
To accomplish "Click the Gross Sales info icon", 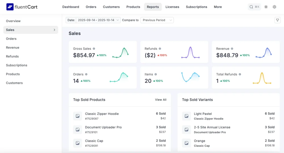I will coord(94,49).
